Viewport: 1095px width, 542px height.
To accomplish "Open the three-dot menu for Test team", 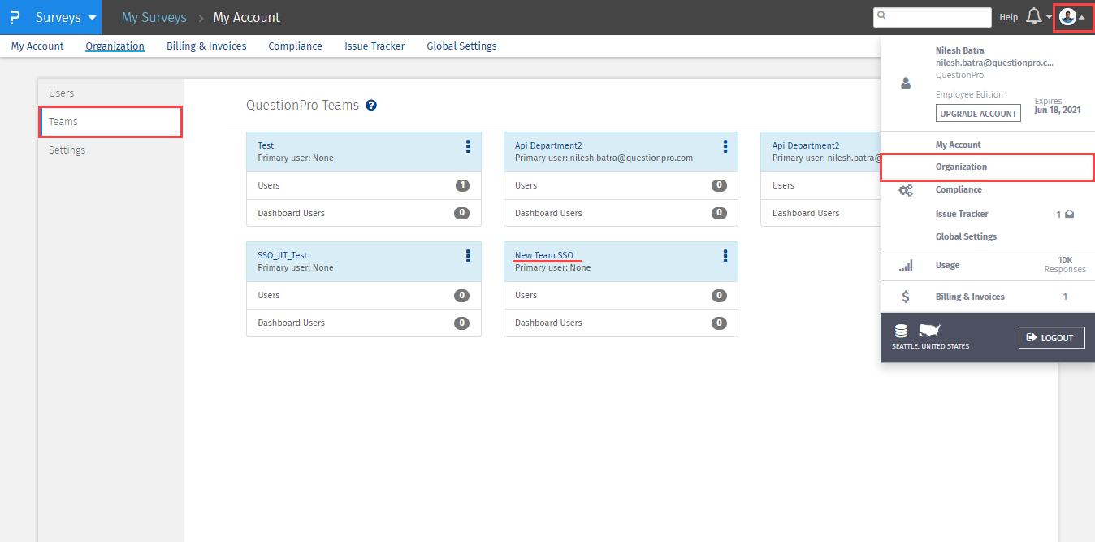I will tap(468, 146).
